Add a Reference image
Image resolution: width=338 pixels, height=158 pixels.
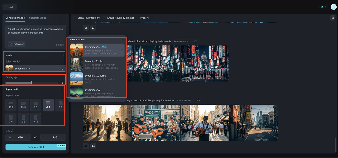(17, 44)
